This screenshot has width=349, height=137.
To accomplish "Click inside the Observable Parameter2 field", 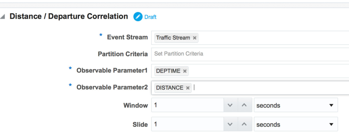I will (x=250, y=88).
